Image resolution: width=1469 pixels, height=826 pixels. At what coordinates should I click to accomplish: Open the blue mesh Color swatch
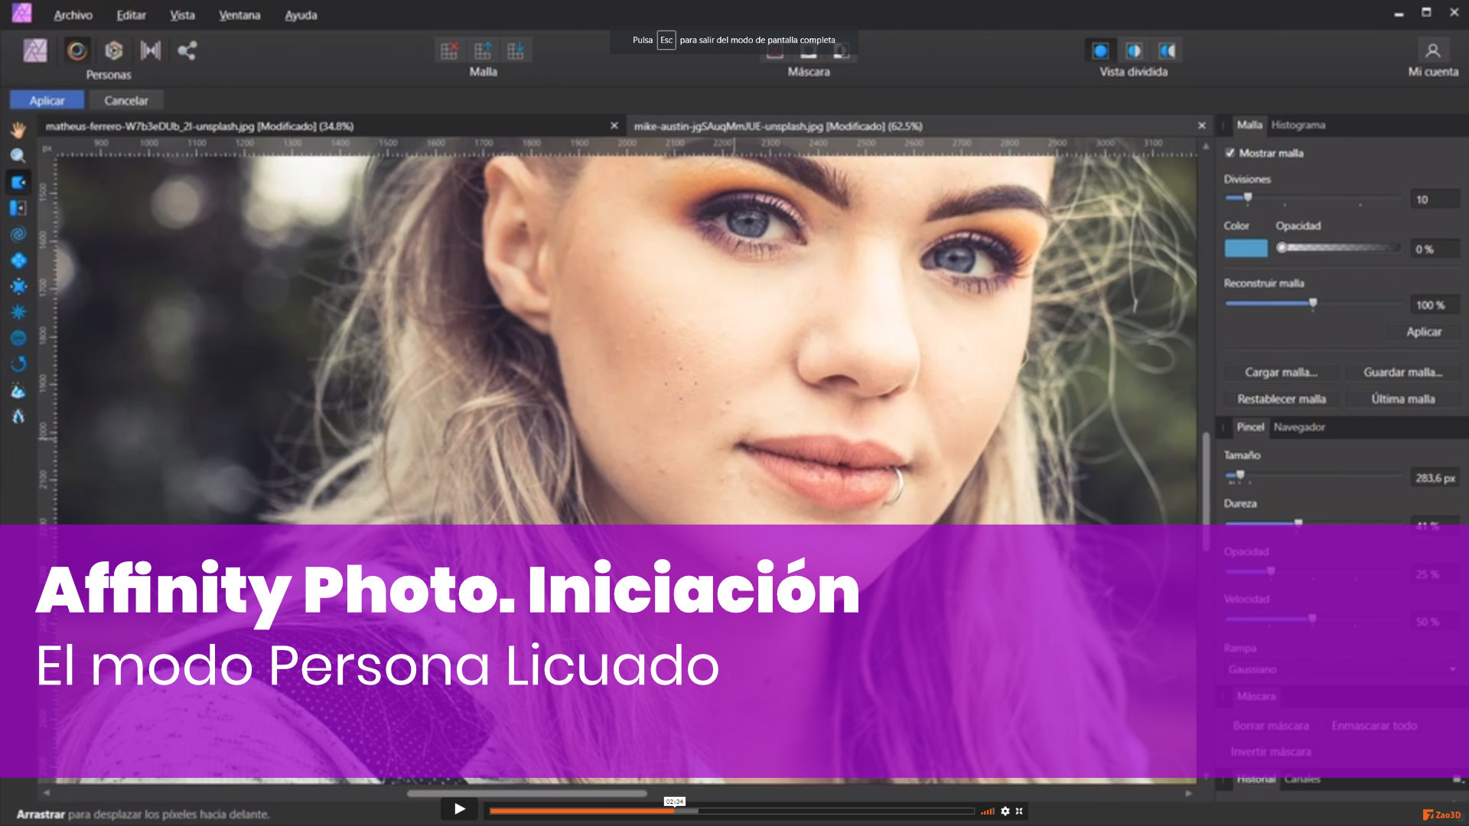(1246, 249)
